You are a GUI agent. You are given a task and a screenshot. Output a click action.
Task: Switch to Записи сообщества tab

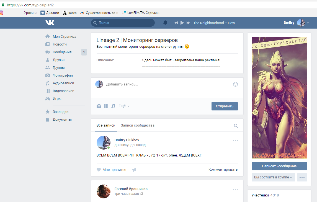click(x=138, y=125)
